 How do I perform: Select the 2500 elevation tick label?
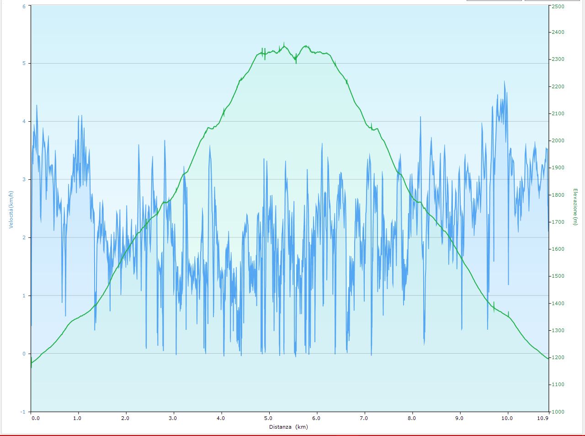click(558, 6)
